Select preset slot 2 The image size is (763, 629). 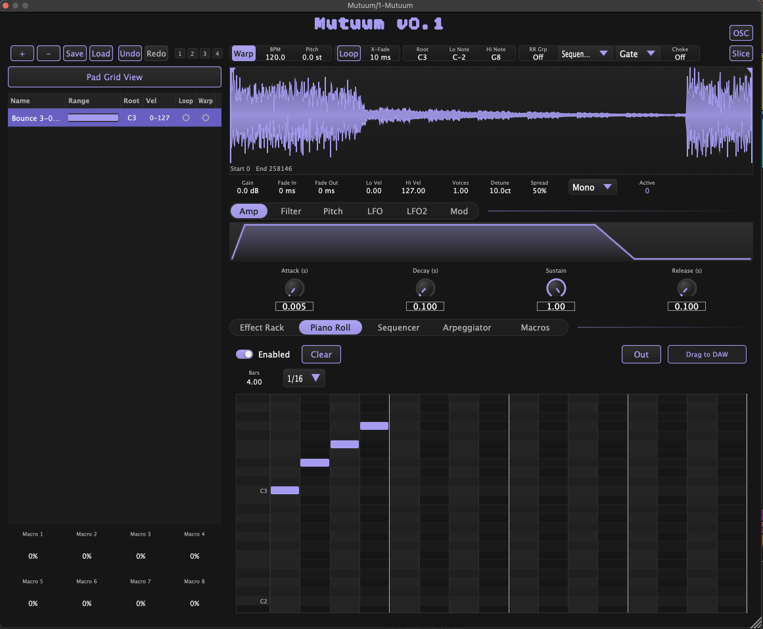pos(192,53)
